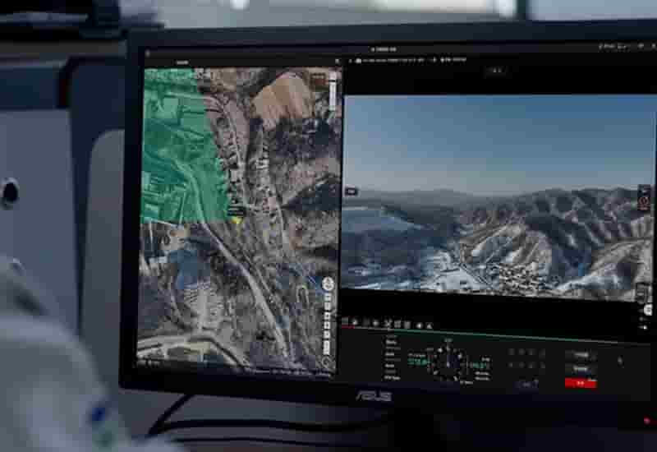Click the green numeric readout right of the compass
The image size is (657, 452).
478,366
